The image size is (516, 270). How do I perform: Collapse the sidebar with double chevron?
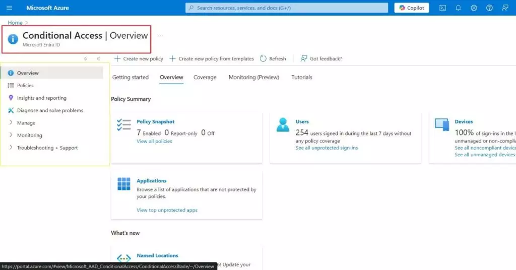[x=98, y=59]
